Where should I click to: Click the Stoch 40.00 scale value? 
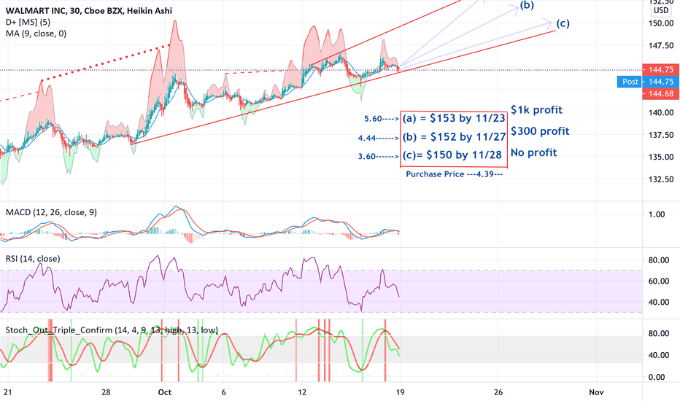pyautogui.click(x=659, y=355)
